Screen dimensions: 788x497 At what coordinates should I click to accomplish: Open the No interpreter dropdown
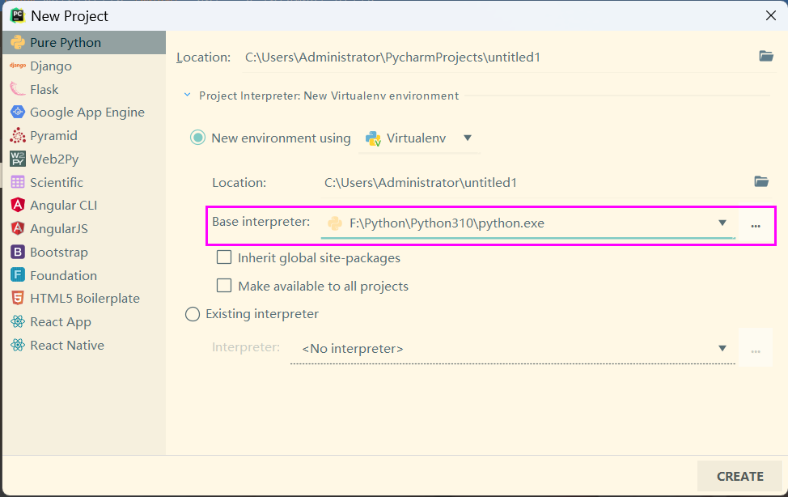point(722,348)
